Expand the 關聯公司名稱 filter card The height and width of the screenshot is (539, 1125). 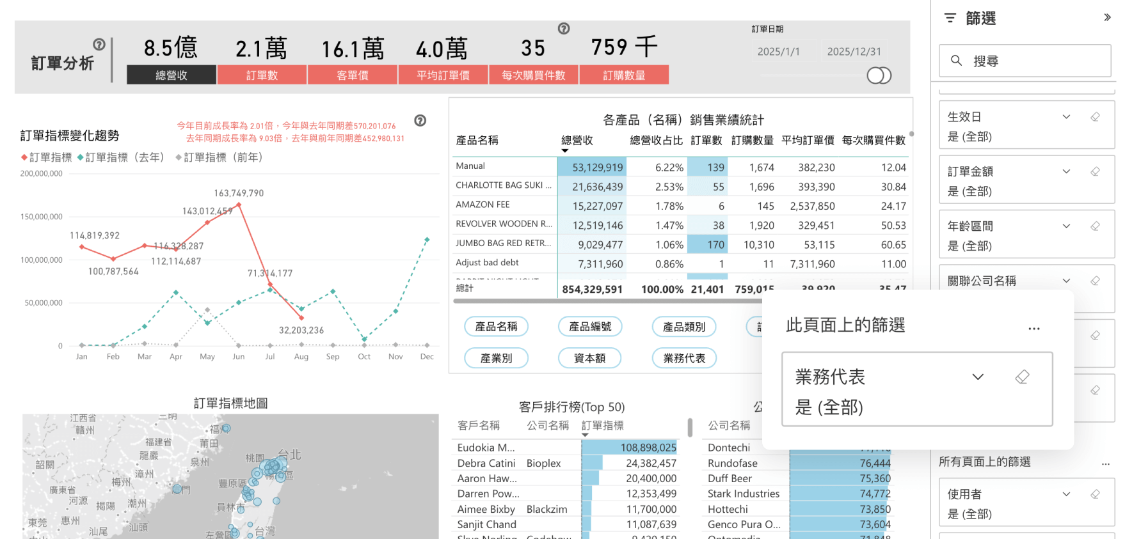[1066, 281]
